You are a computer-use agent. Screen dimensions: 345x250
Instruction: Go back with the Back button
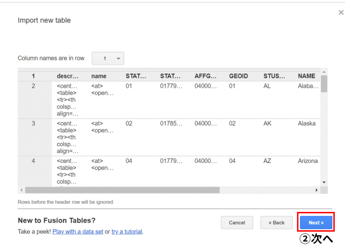click(x=276, y=223)
